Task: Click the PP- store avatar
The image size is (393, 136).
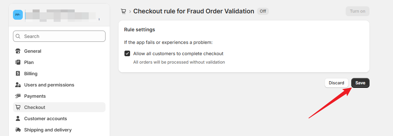Action: pos(18,15)
